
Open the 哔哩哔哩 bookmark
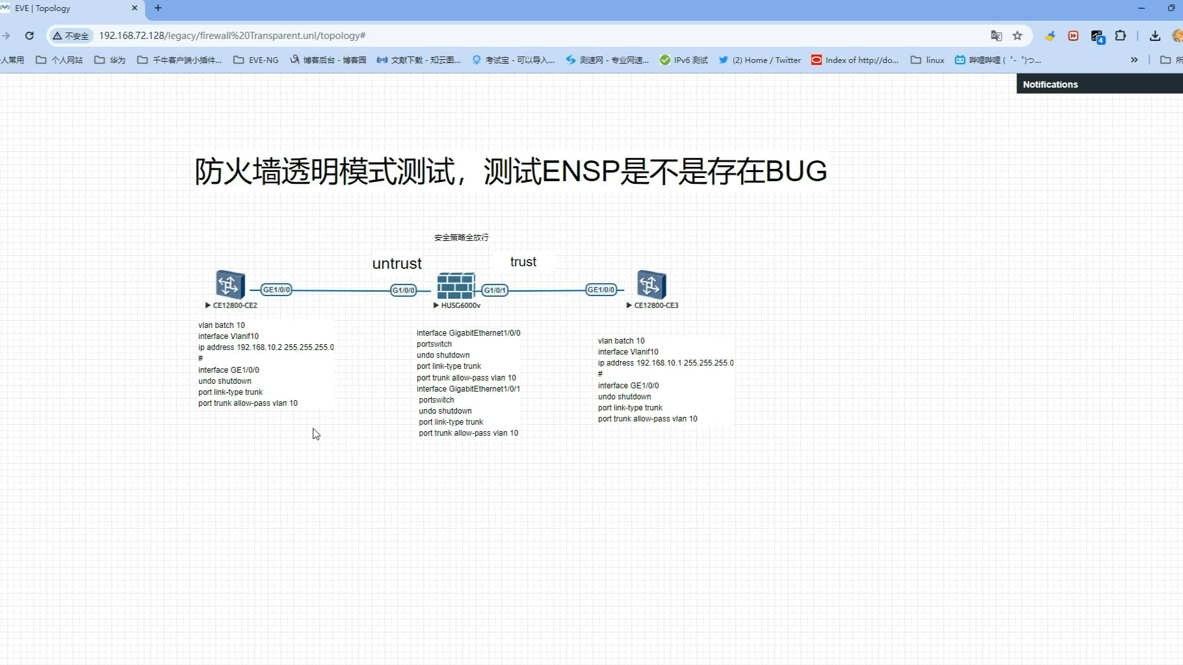(998, 60)
